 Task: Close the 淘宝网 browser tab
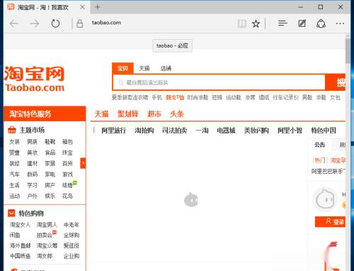(82, 7)
